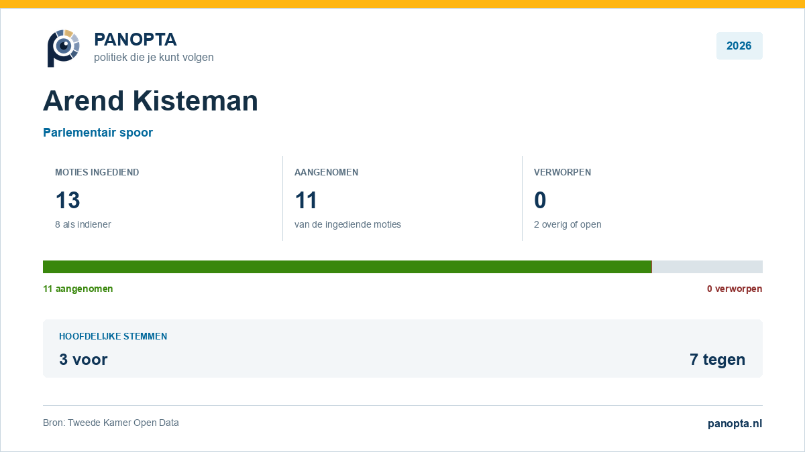Open the Parlementair spoor link
This screenshot has height=452, width=805.
click(98, 133)
